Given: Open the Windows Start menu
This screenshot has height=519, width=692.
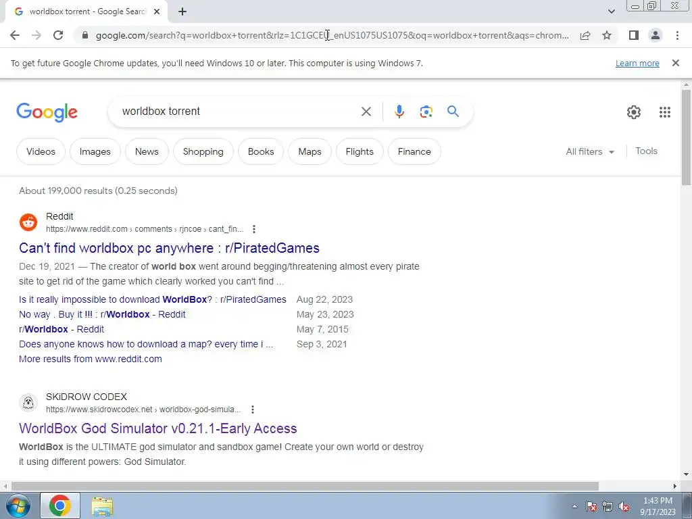Looking at the screenshot, I should coord(17,505).
